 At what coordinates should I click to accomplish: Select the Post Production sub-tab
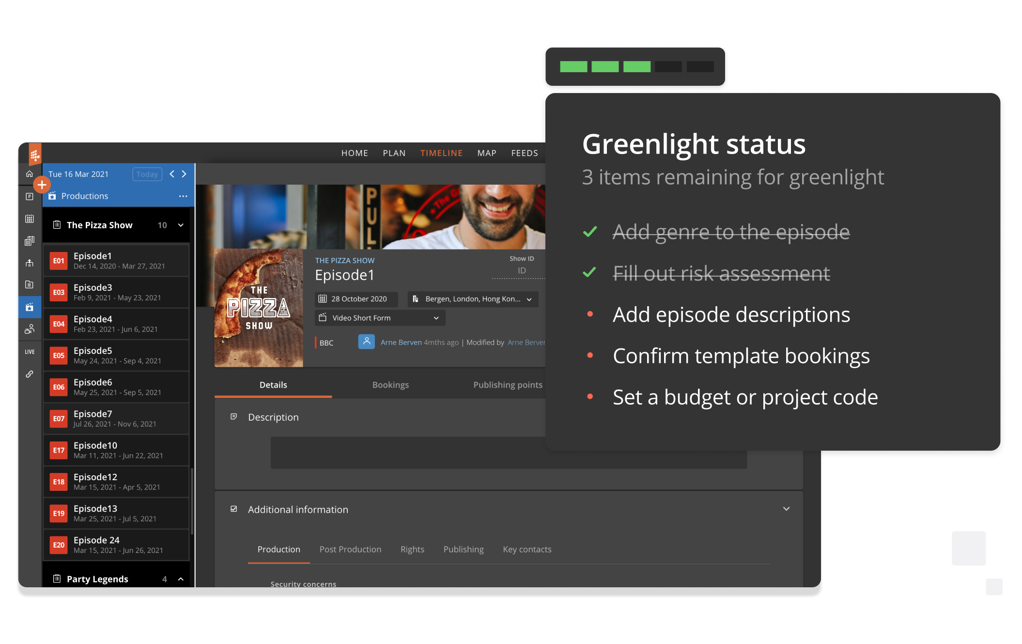click(350, 550)
